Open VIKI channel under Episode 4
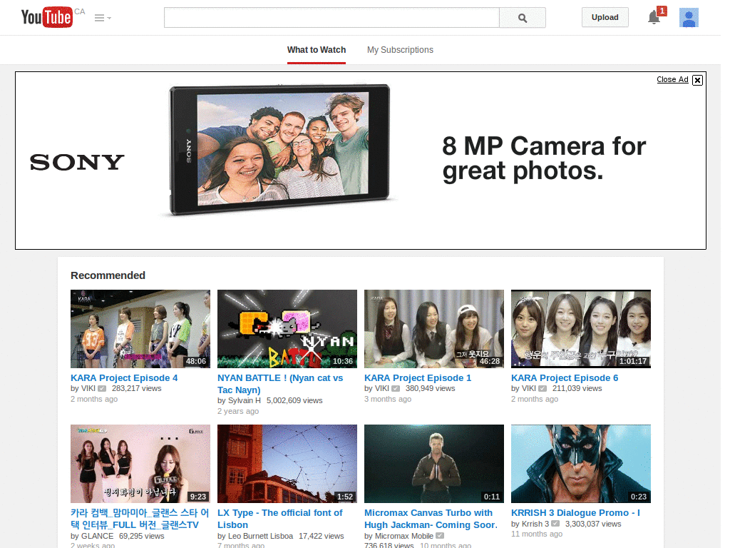This screenshot has width=730, height=548. pos(88,388)
